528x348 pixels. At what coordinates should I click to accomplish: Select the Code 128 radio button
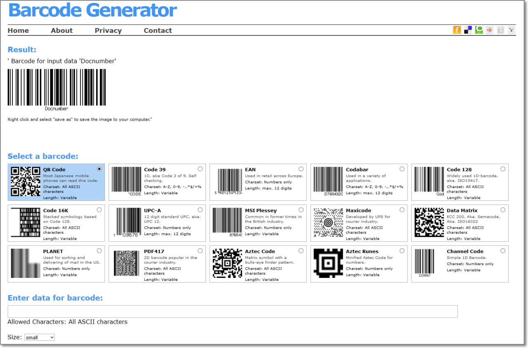503,169
